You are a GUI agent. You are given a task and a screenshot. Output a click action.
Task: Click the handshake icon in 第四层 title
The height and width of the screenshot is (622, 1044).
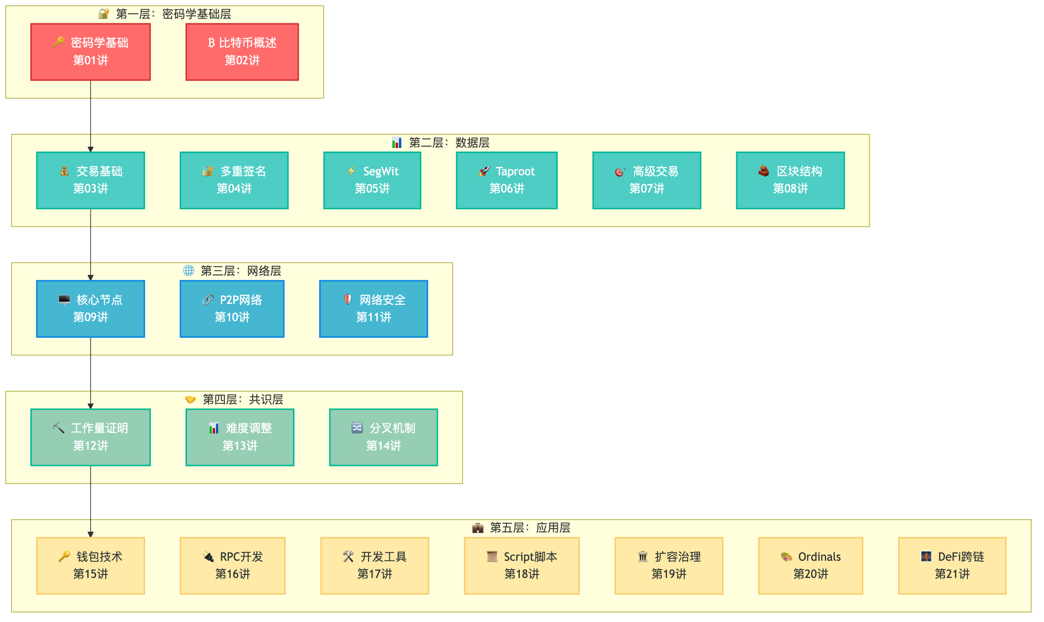[190, 399]
